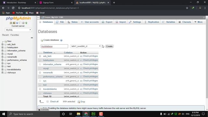Viewport: 208px width, 117px height.
Task: Click the green reload navigation icon
Action: [26, 23]
